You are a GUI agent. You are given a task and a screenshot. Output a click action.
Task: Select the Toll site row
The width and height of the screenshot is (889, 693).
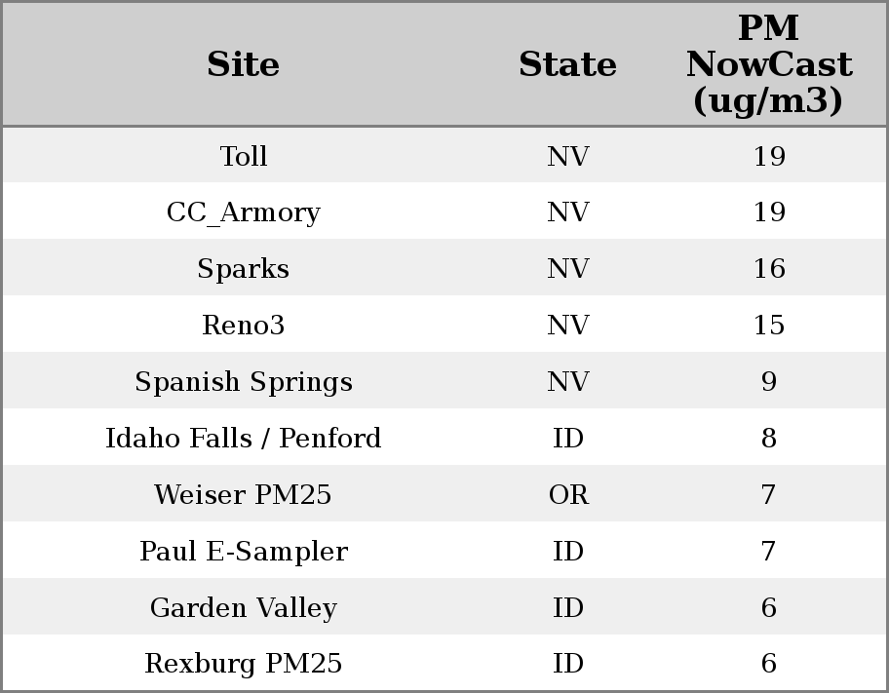[x=243, y=156]
